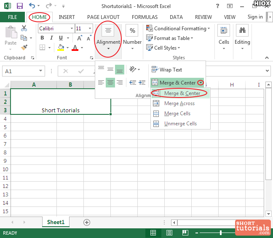This screenshot has width=273, height=238.
Task: Toggle Underline formatting
Action: pyautogui.click(x=61, y=38)
